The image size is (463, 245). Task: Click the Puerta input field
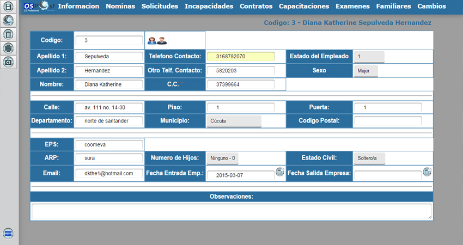388,107
